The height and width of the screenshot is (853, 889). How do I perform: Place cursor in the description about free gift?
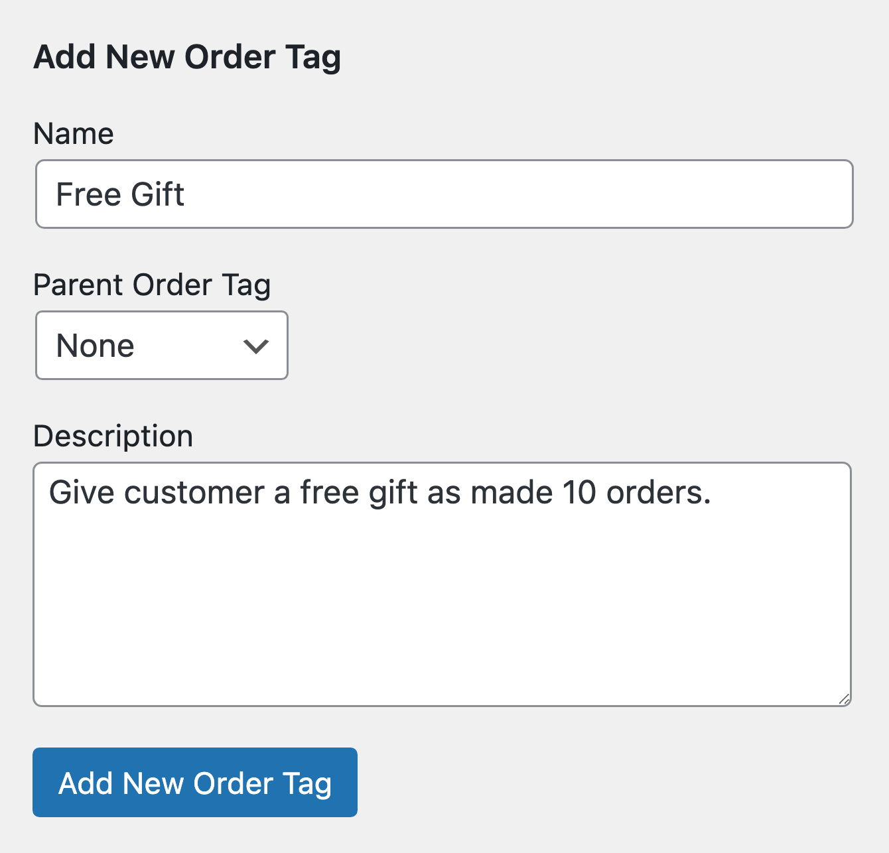[x=378, y=492]
